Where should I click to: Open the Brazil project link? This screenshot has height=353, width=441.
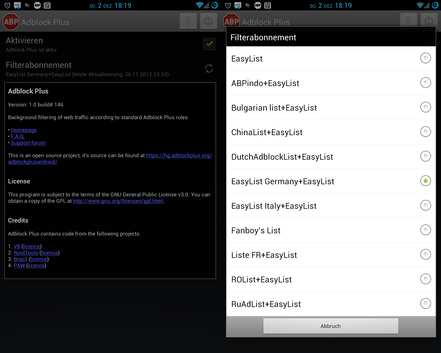click(20, 259)
